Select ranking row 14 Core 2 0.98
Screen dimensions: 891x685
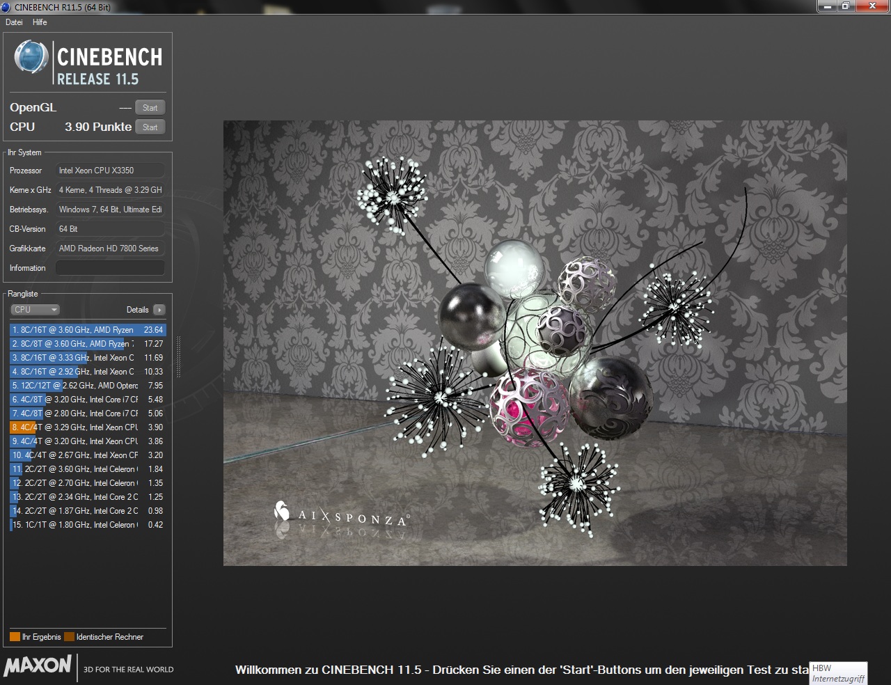pos(88,511)
